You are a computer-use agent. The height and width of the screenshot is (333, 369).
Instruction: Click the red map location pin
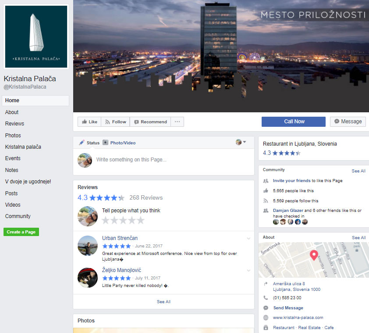(x=314, y=255)
